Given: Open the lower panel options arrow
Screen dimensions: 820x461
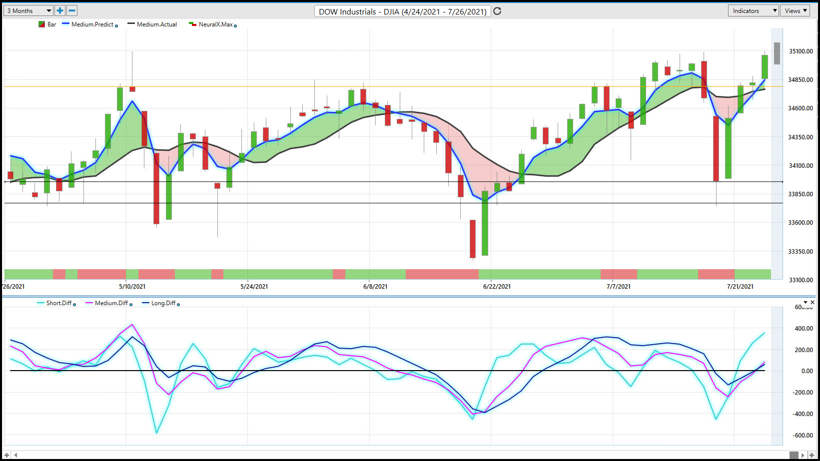Looking at the screenshot, I should (806, 302).
